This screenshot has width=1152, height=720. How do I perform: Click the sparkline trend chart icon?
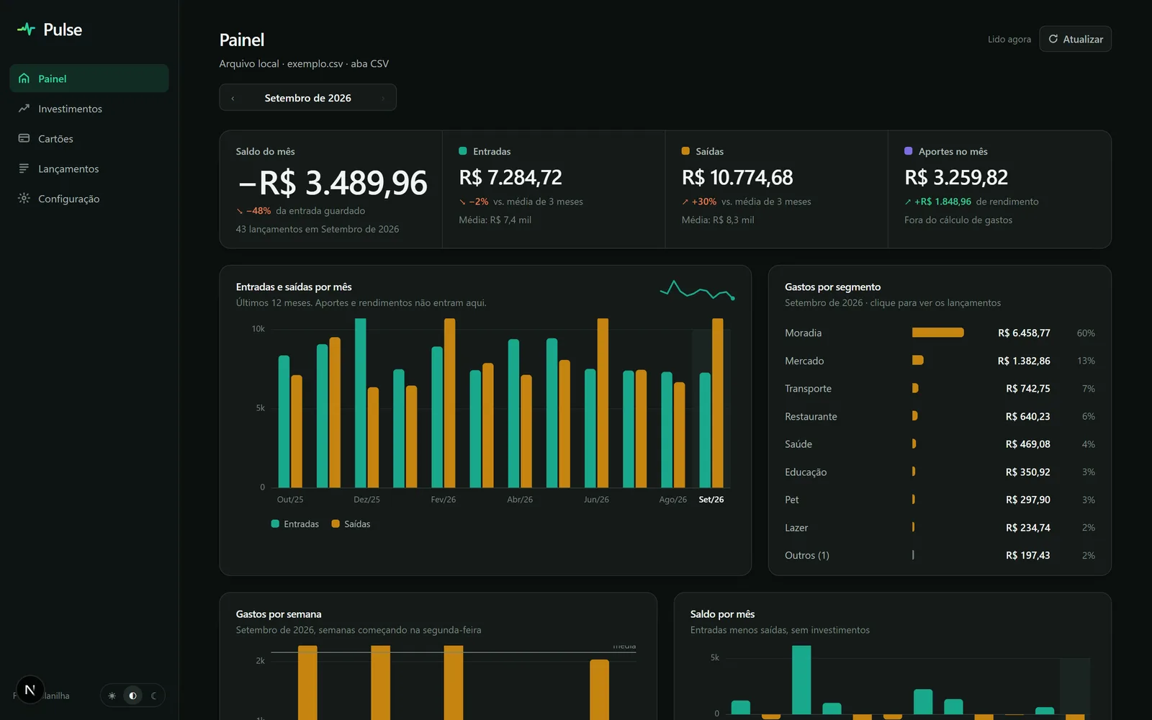coord(697,289)
